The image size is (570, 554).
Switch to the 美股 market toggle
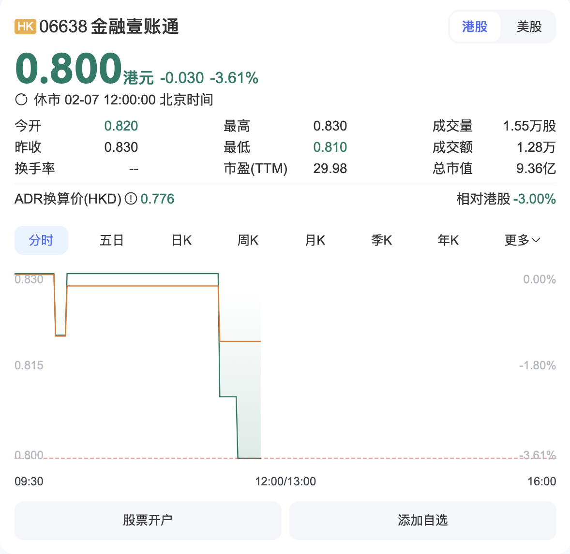click(530, 27)
